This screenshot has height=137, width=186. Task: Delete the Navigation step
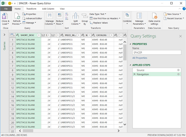pyautogui.click(x=135, y=74)
